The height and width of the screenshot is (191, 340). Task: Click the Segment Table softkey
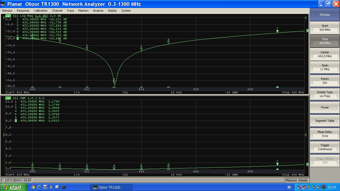pyautogui.click(x=325, y=121)
